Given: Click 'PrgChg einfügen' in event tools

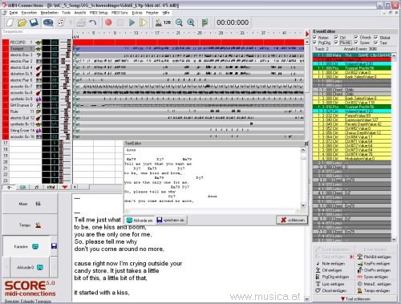Looking at the screenshot, I should pos(333,277).
